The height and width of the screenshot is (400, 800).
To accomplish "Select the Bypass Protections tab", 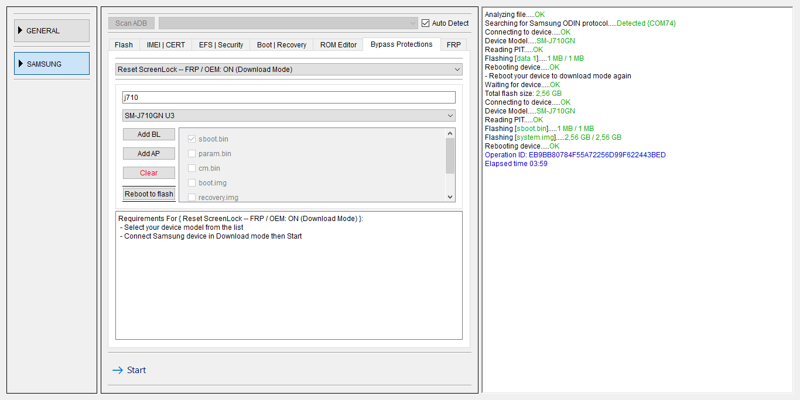I will 402,44.
